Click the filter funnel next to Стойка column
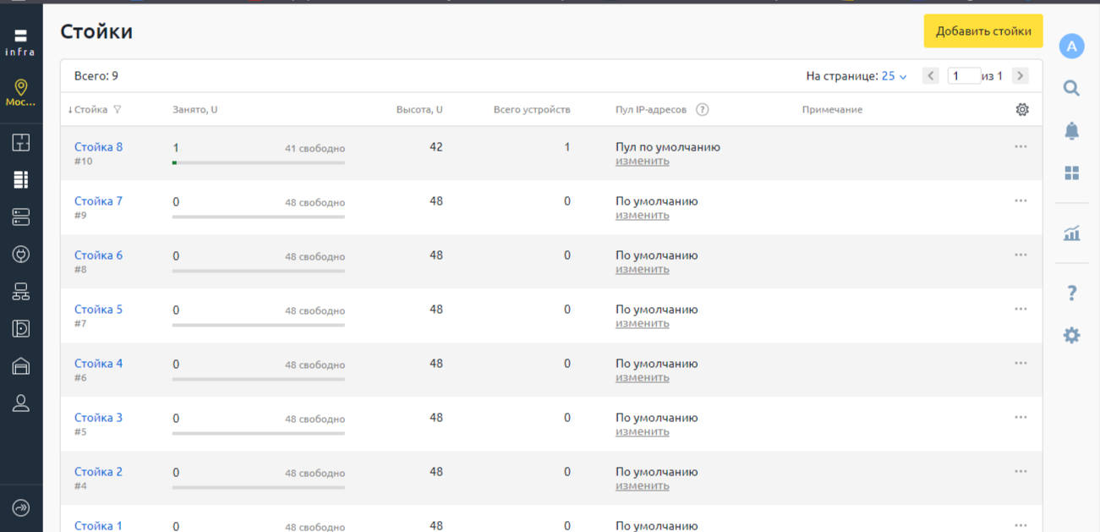This screenshot has height=532, width=1100. (118, 110)
